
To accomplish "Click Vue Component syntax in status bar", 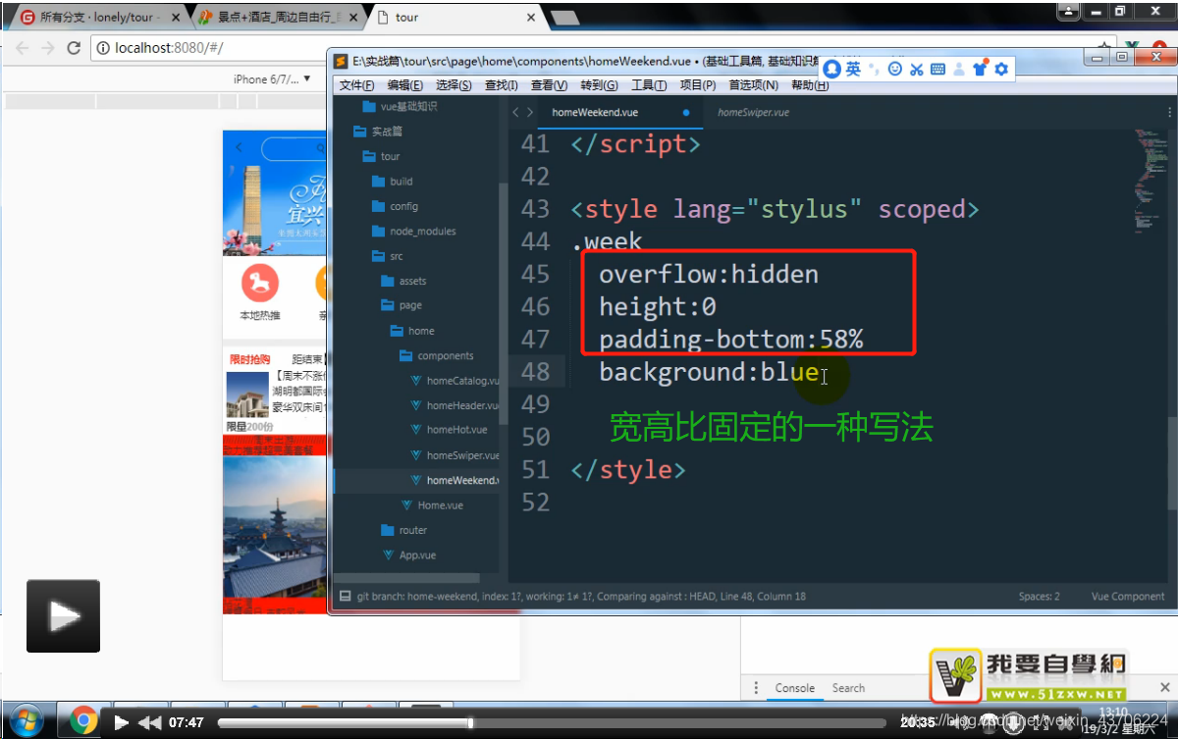I will click(x=1128, y=597).
